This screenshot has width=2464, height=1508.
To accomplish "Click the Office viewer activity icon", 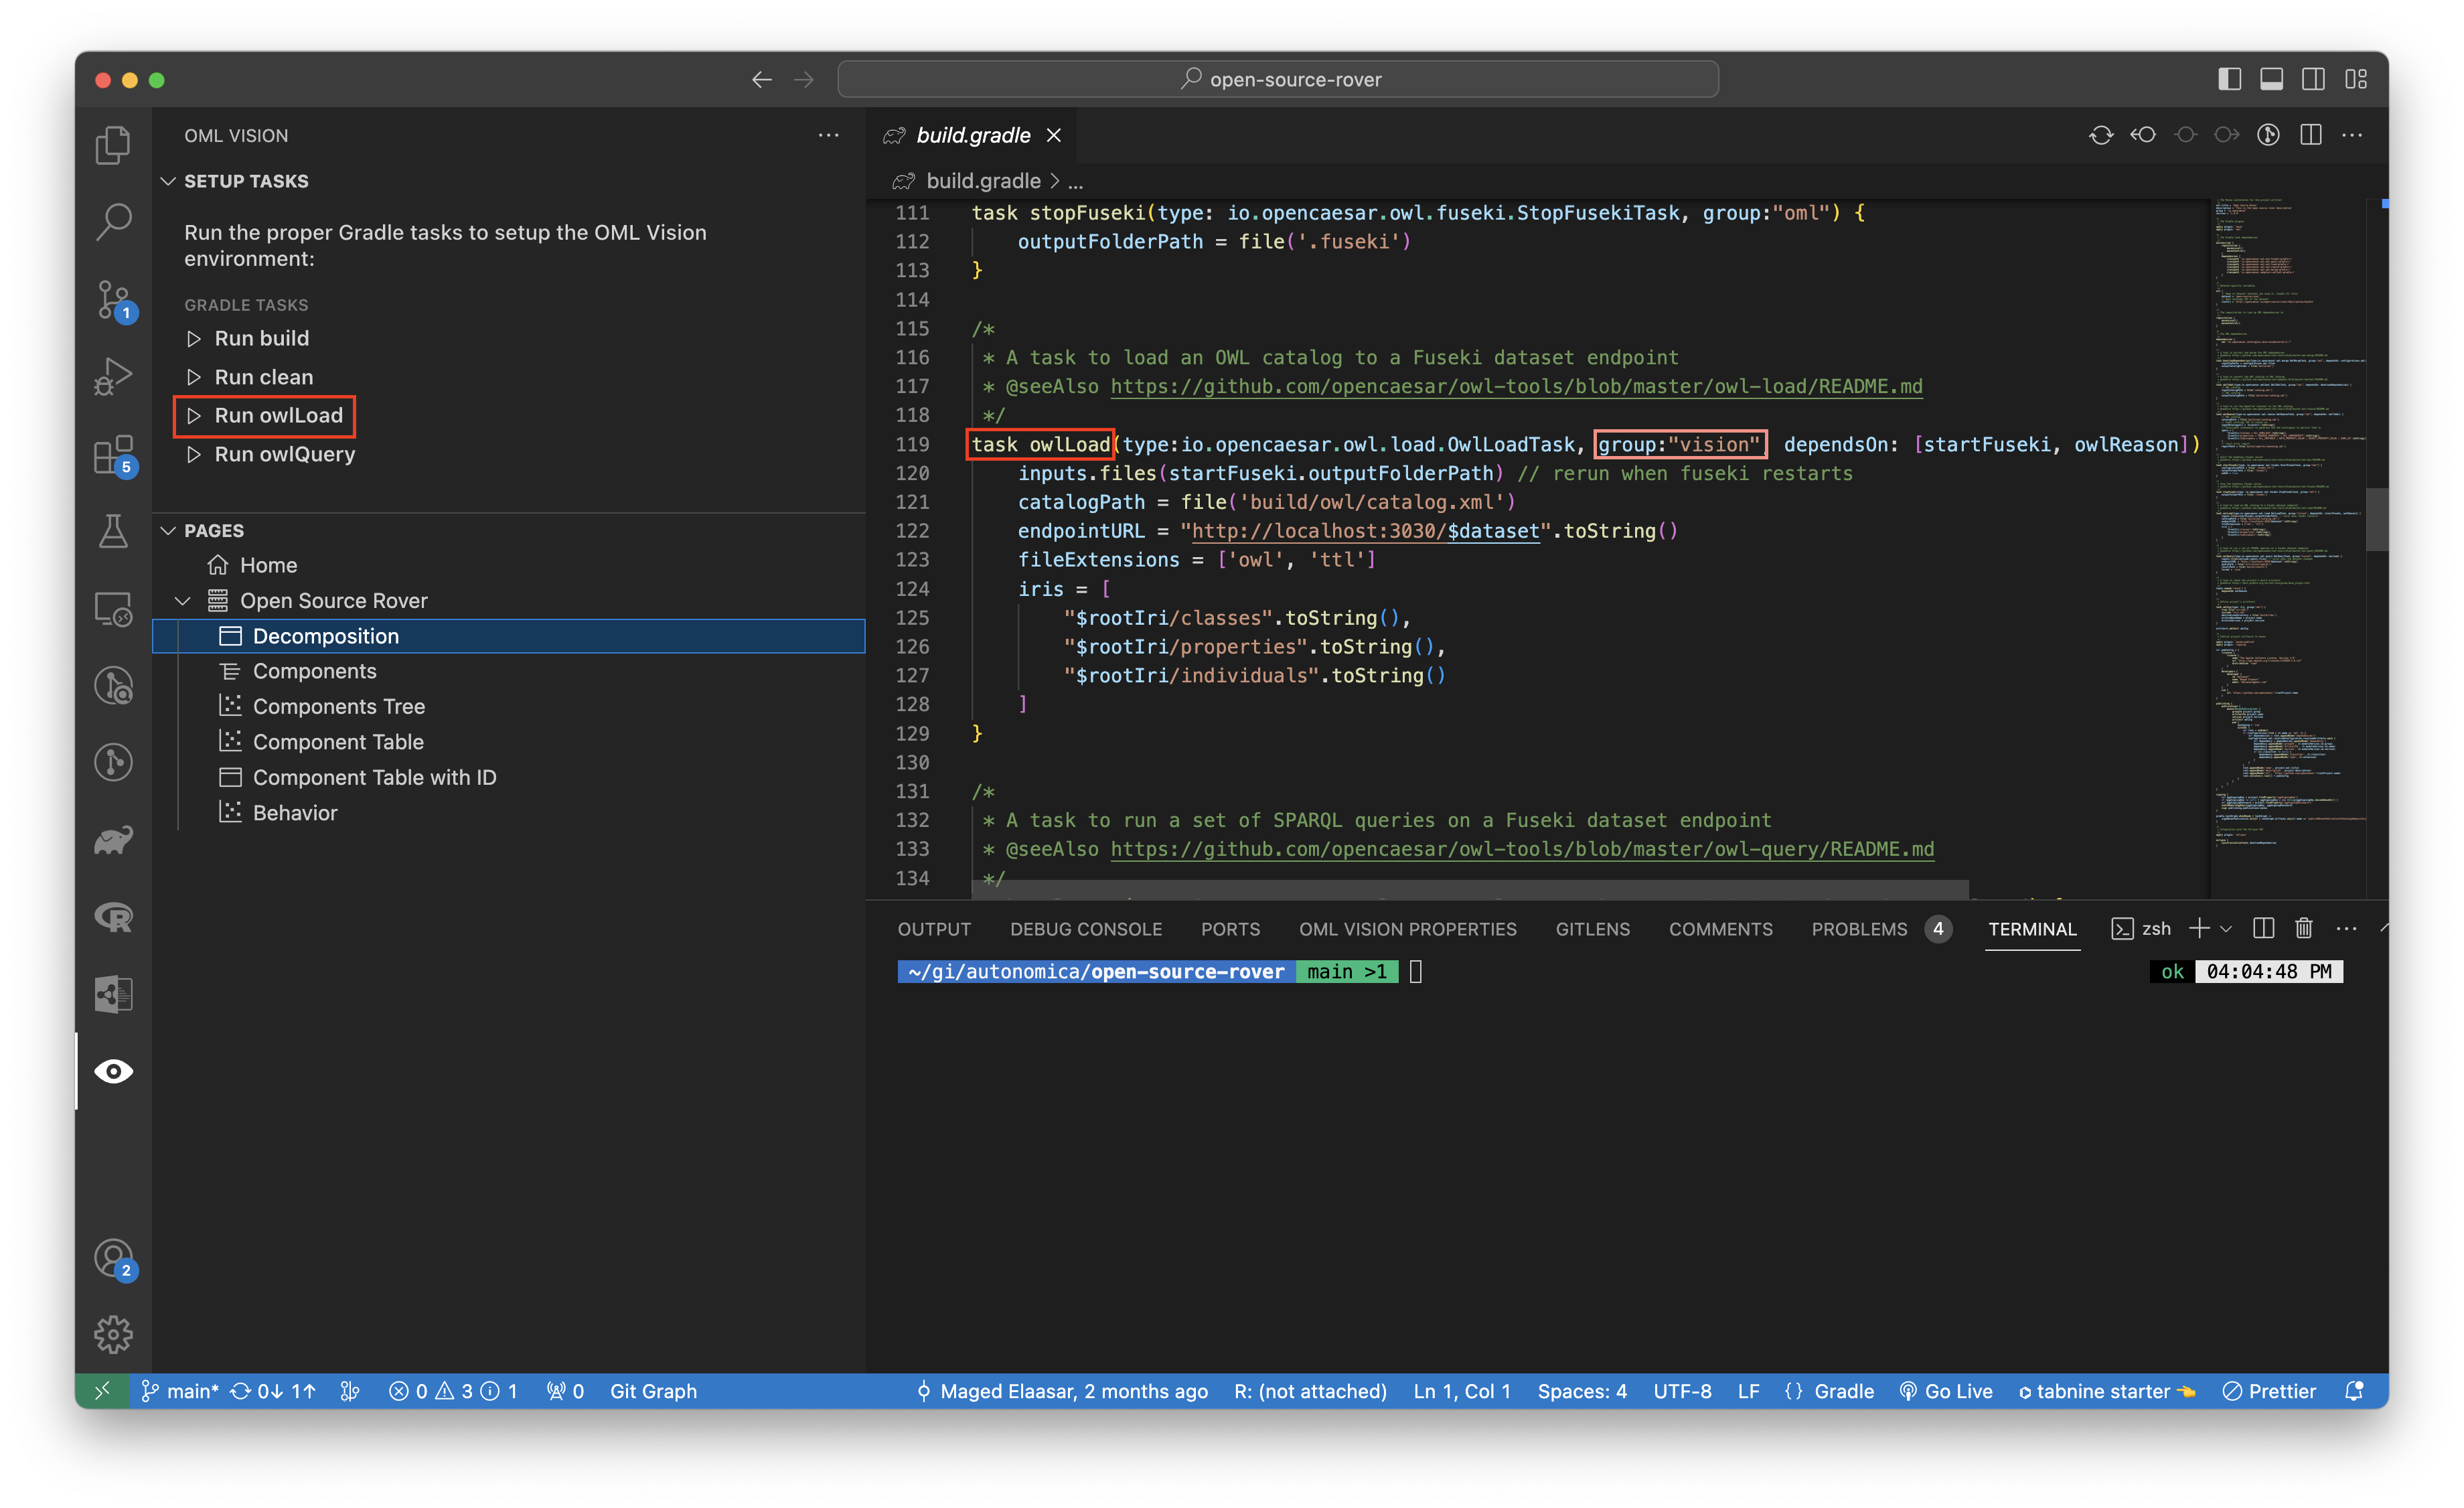I will click(113, 994).
